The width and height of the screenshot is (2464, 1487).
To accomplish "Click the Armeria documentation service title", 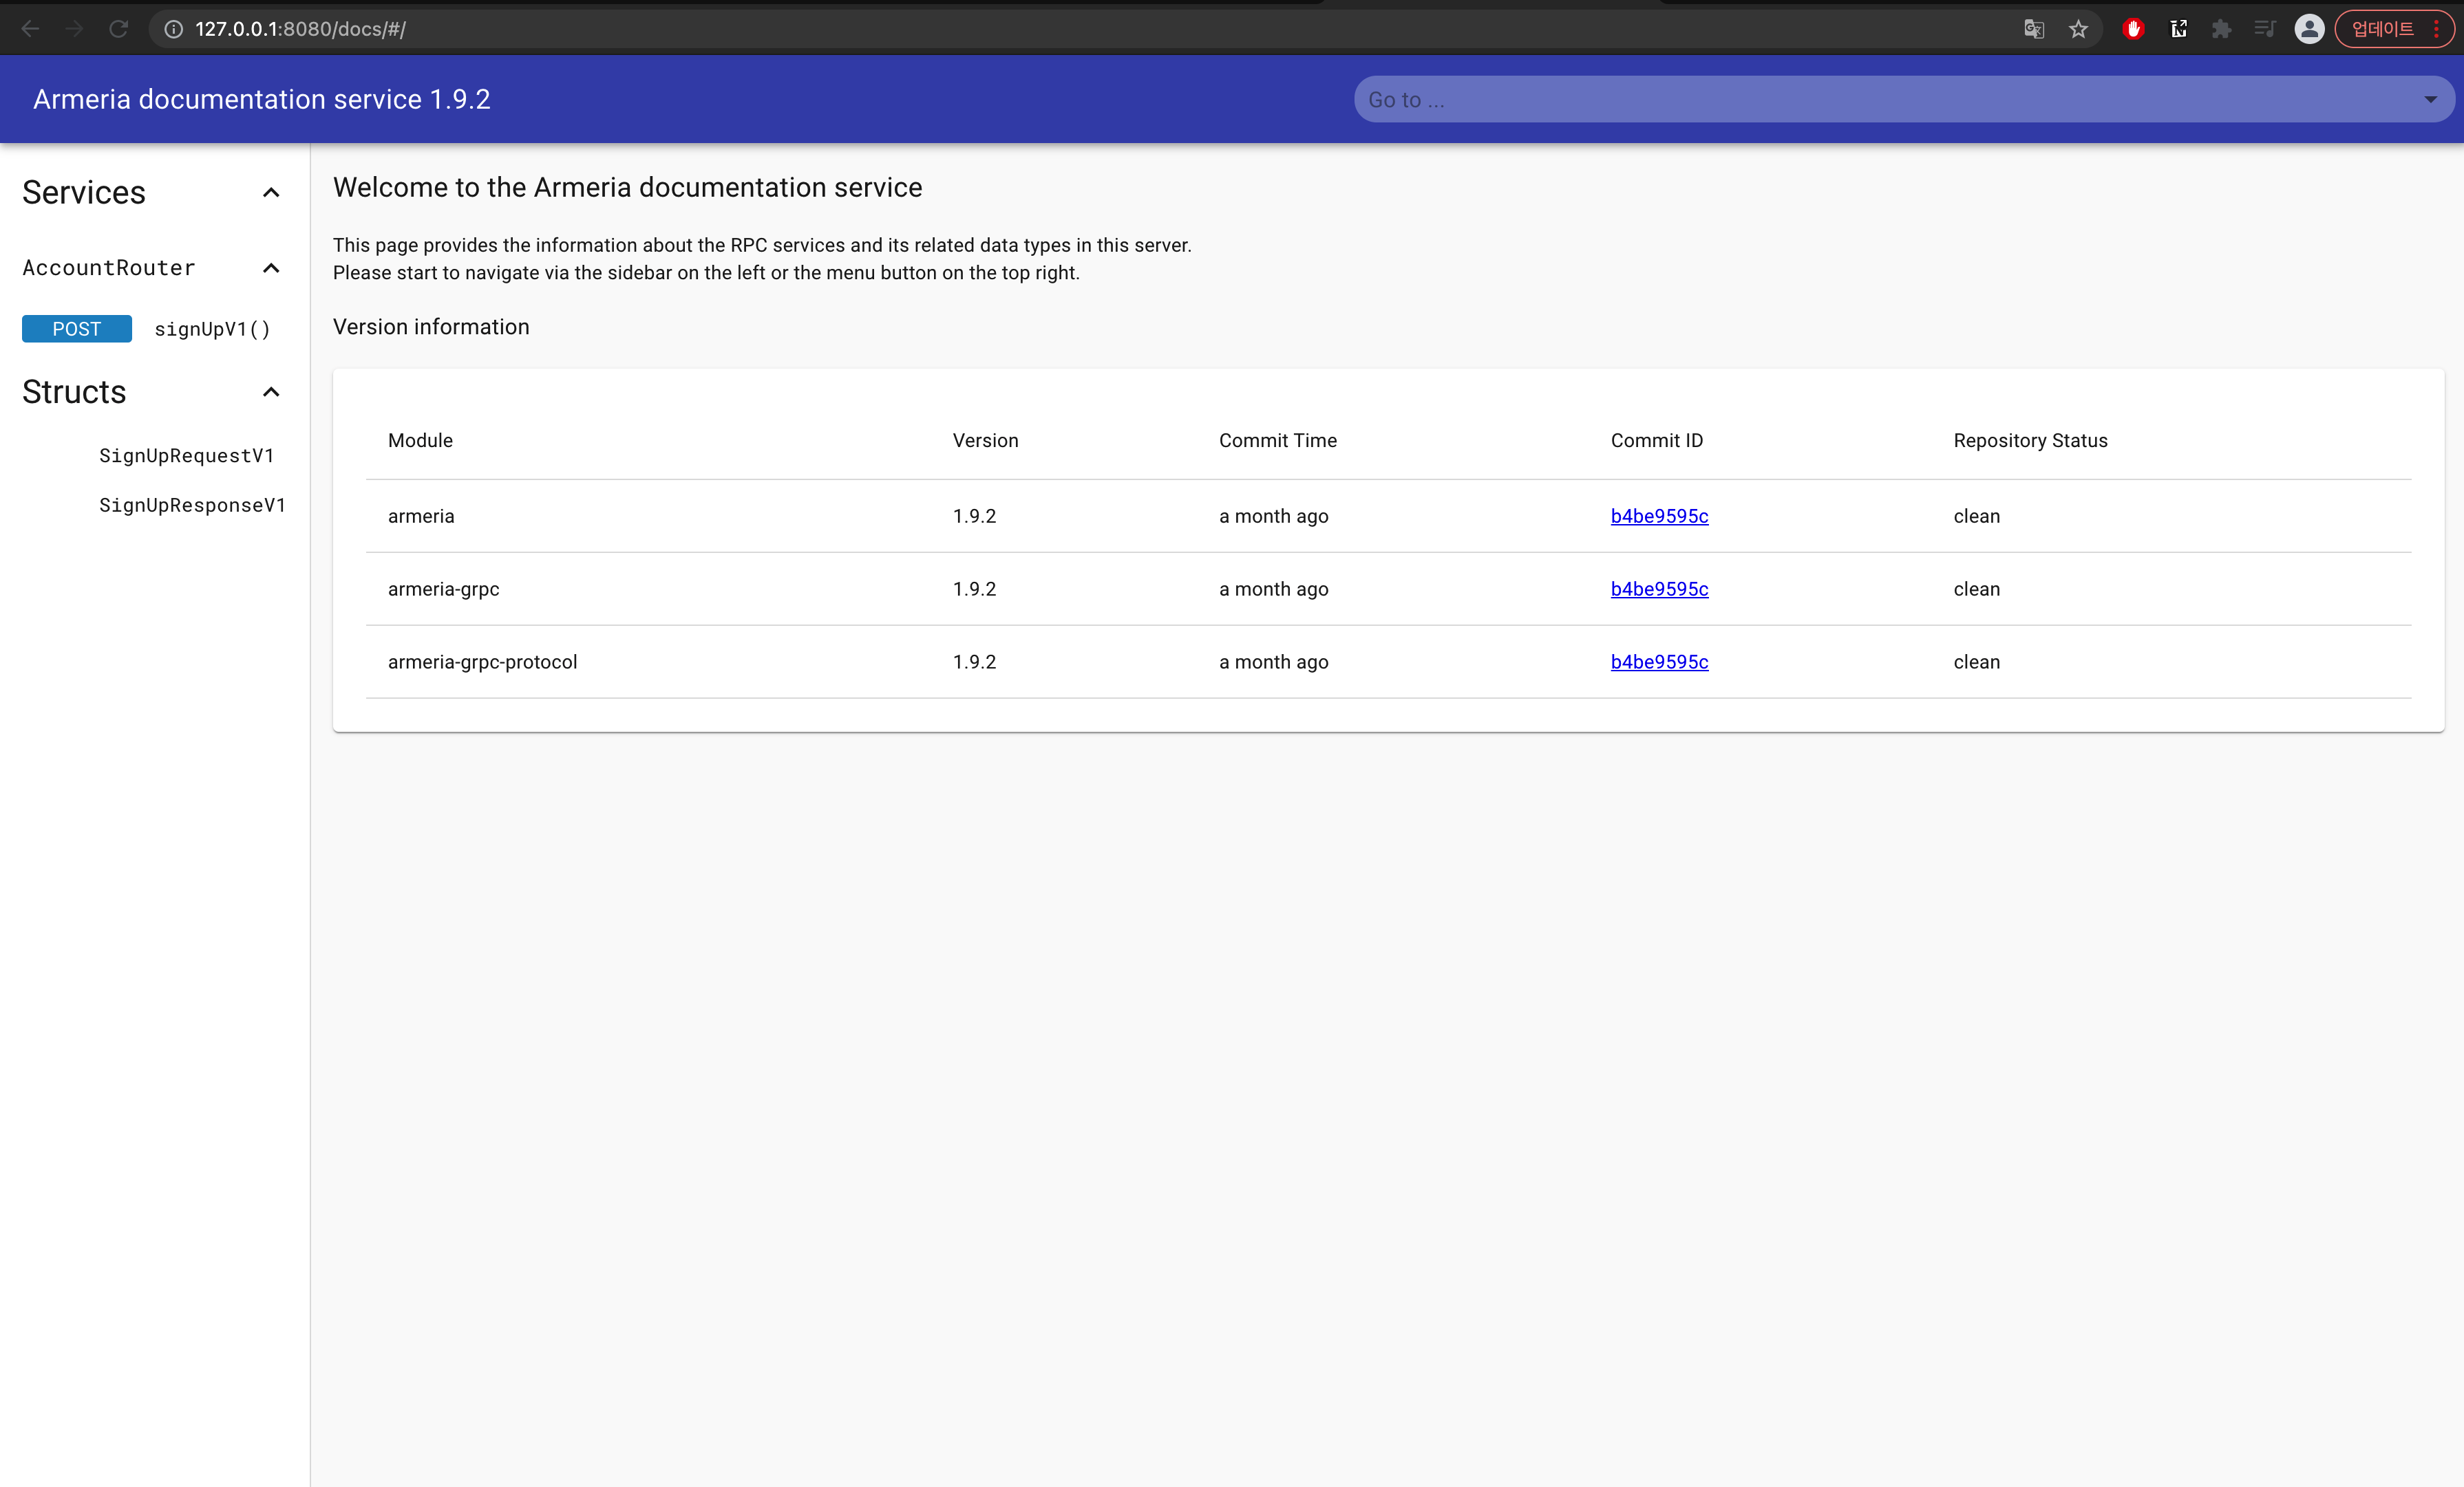I will pyautogui.click(x=262, y=99).
